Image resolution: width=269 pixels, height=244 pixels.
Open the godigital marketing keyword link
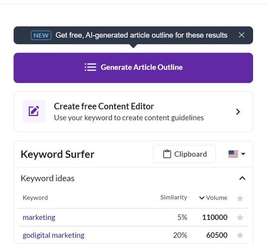(x=54, y=235)
